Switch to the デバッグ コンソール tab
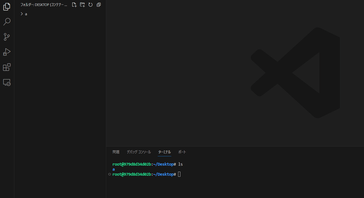 (x=139, y=152)
